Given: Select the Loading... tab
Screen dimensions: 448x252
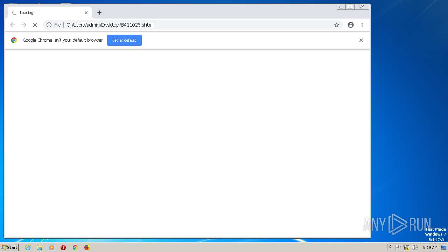Looking at the screenshot, I should [x=50, y=13].
